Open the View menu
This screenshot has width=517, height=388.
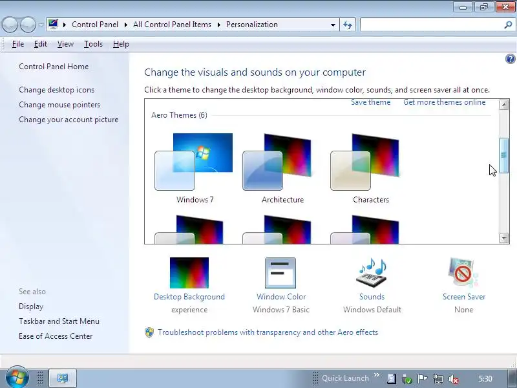tap(65, 44)
